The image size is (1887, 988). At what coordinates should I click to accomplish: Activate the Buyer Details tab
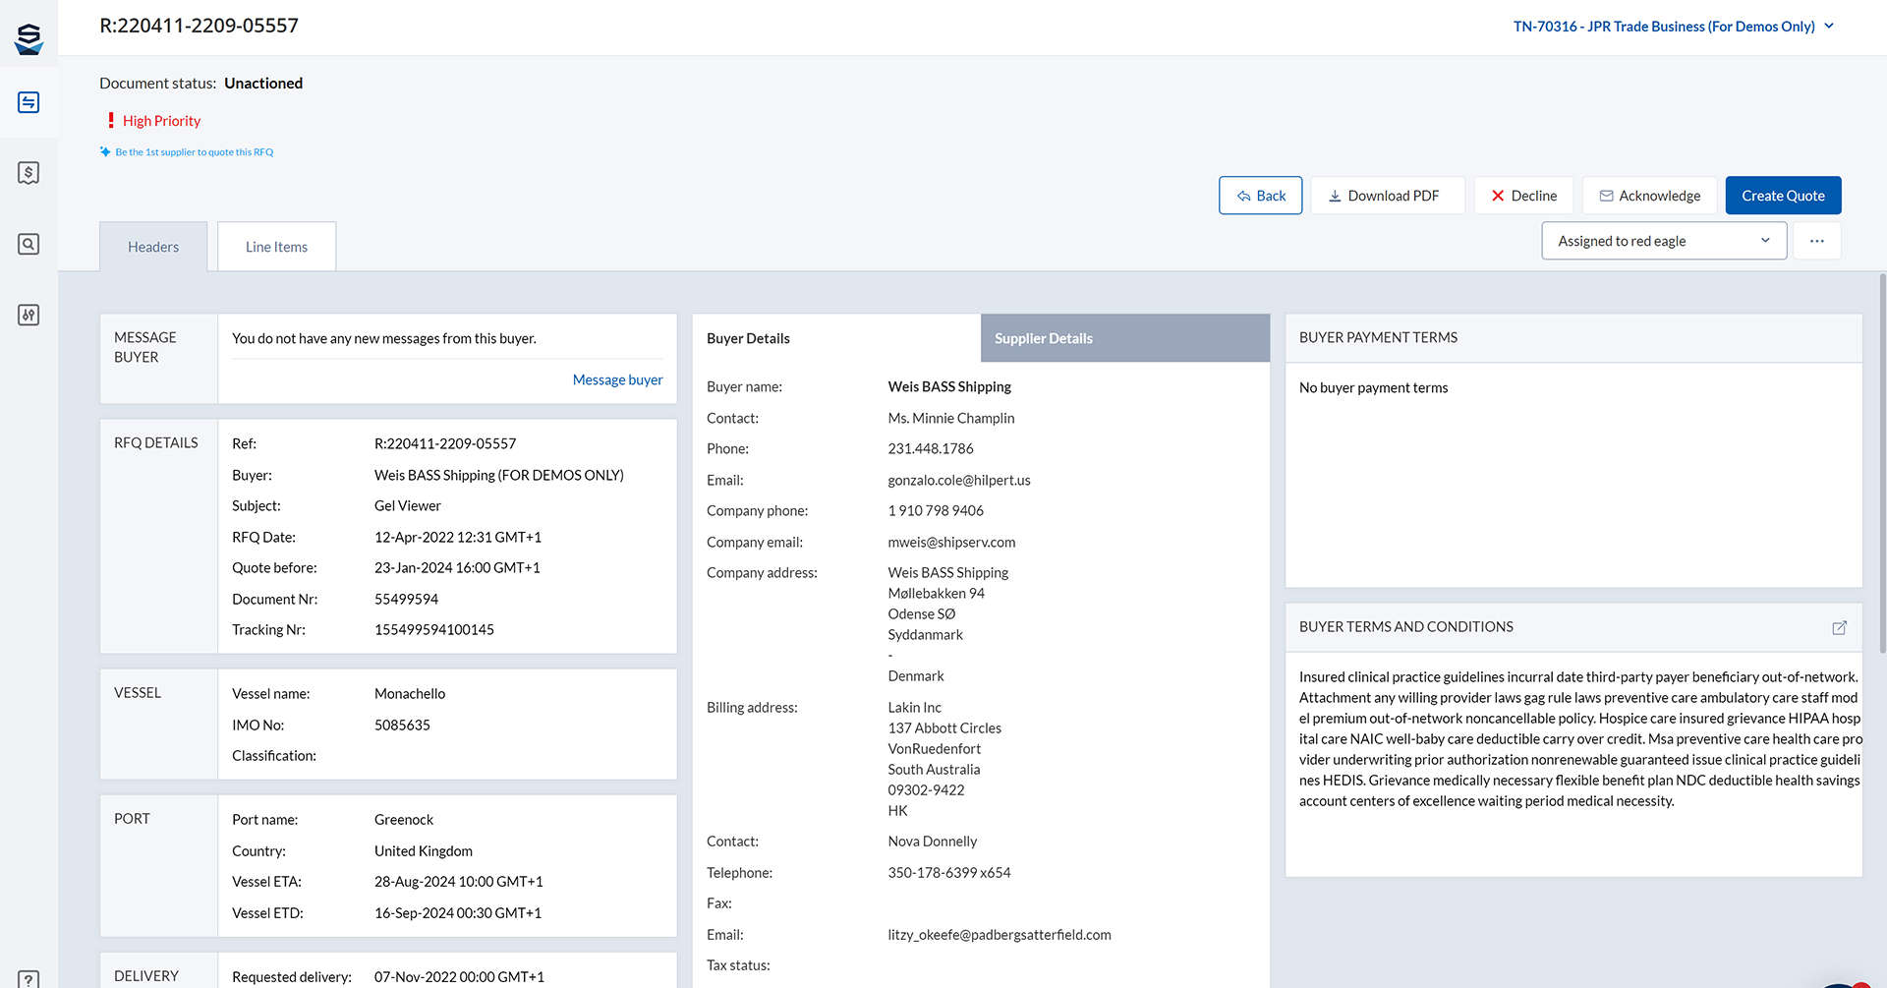coord(748,337)
